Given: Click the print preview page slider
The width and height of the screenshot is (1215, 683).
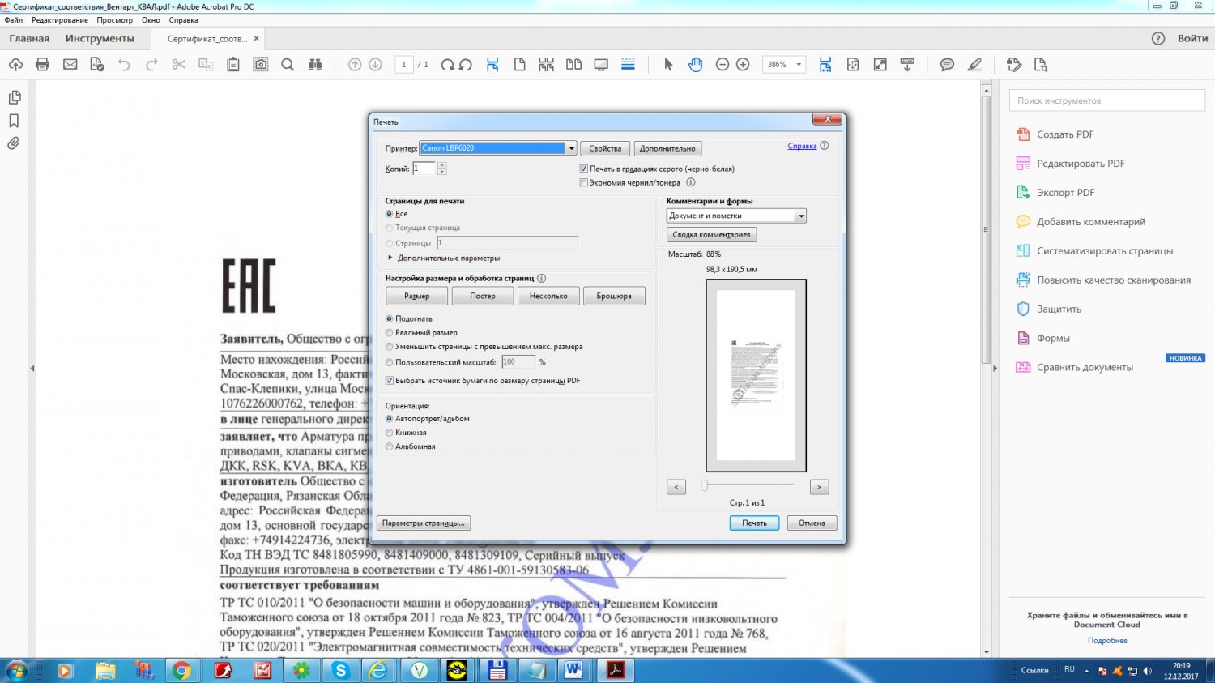Looking at the screenshot, I should (x=704, y=485).
